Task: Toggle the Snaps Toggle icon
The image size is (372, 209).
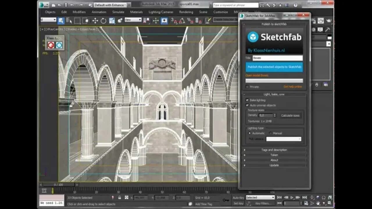Action: (173, 20)
